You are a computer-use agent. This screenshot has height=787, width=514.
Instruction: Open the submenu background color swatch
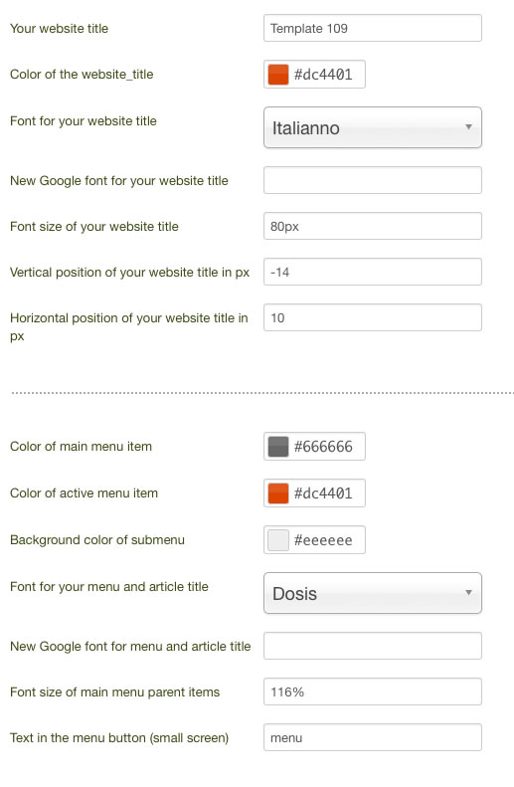click(x=278, y=540)
